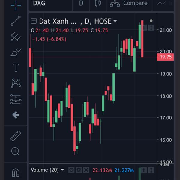Open candlestick chart style selector

coord(98,3)
